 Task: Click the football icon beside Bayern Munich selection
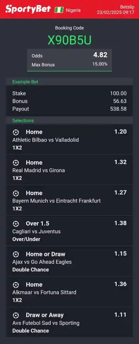(16, 193)
